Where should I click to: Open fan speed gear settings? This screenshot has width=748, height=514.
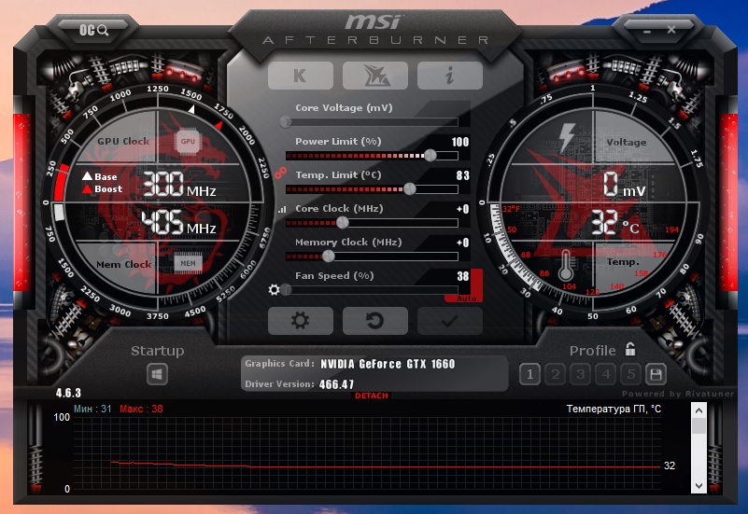[274, 289]
